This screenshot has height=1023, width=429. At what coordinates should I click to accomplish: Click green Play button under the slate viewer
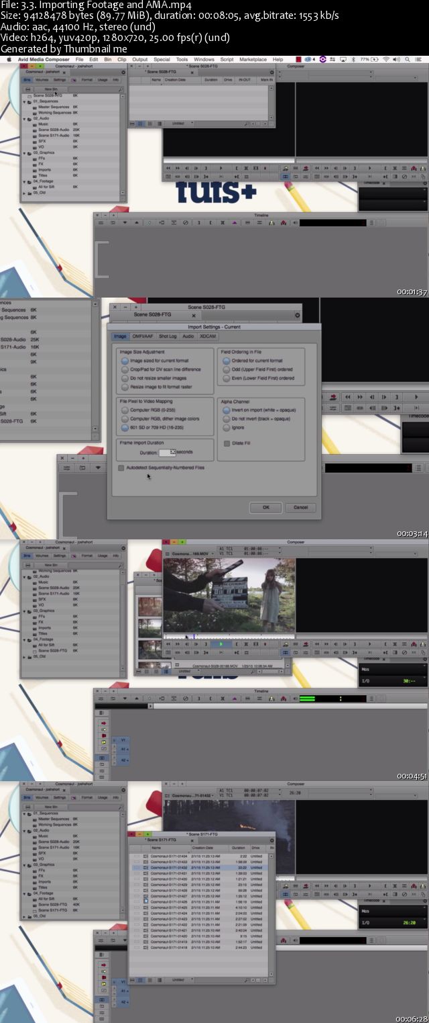point(221,643)
